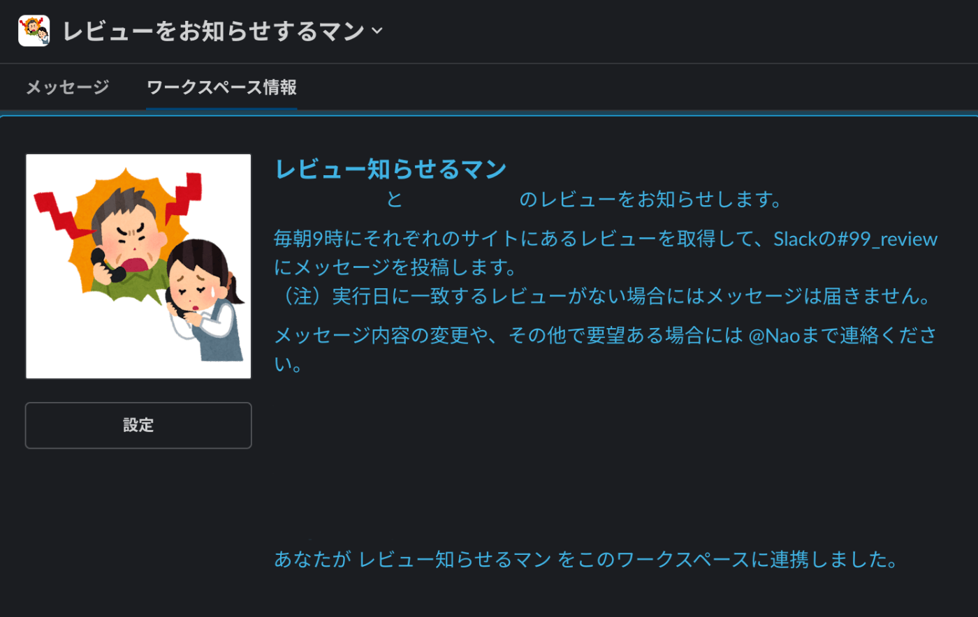
Task: Open the レビューをお知らせするマン header title menu
Action: 214,31
